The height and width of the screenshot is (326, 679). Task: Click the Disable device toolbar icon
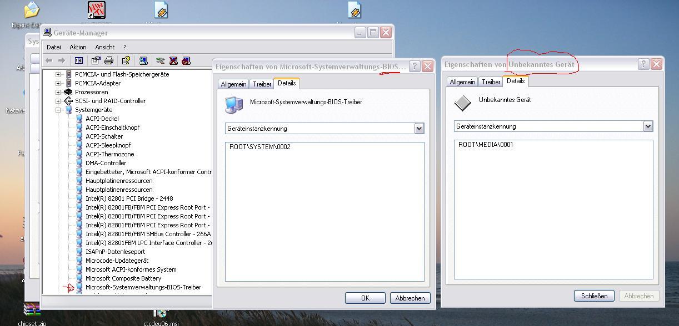(x=186, y=60)
